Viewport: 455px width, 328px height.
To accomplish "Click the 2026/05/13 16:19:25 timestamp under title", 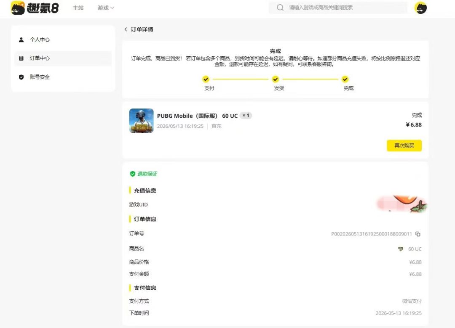I will click(180, 126).
